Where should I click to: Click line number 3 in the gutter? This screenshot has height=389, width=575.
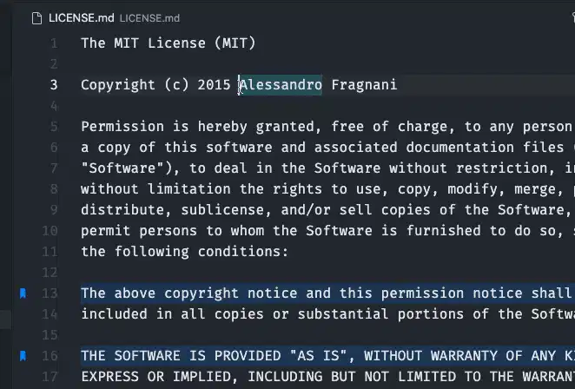click(54, 85)
